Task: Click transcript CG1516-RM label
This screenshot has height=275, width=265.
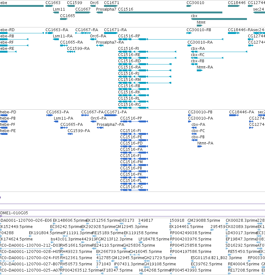Action: [x=130, y=80]
